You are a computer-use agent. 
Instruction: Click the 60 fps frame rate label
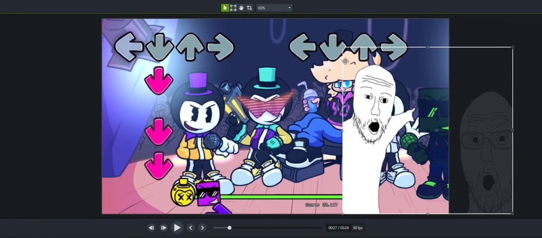[x=358, y=228]
